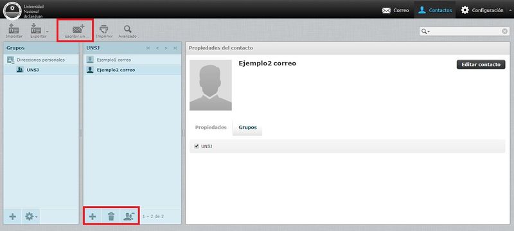Switch to Propiedades tab
Viewport: 514px width, 231px height.
pyautogui.click(x=211, y=127)
